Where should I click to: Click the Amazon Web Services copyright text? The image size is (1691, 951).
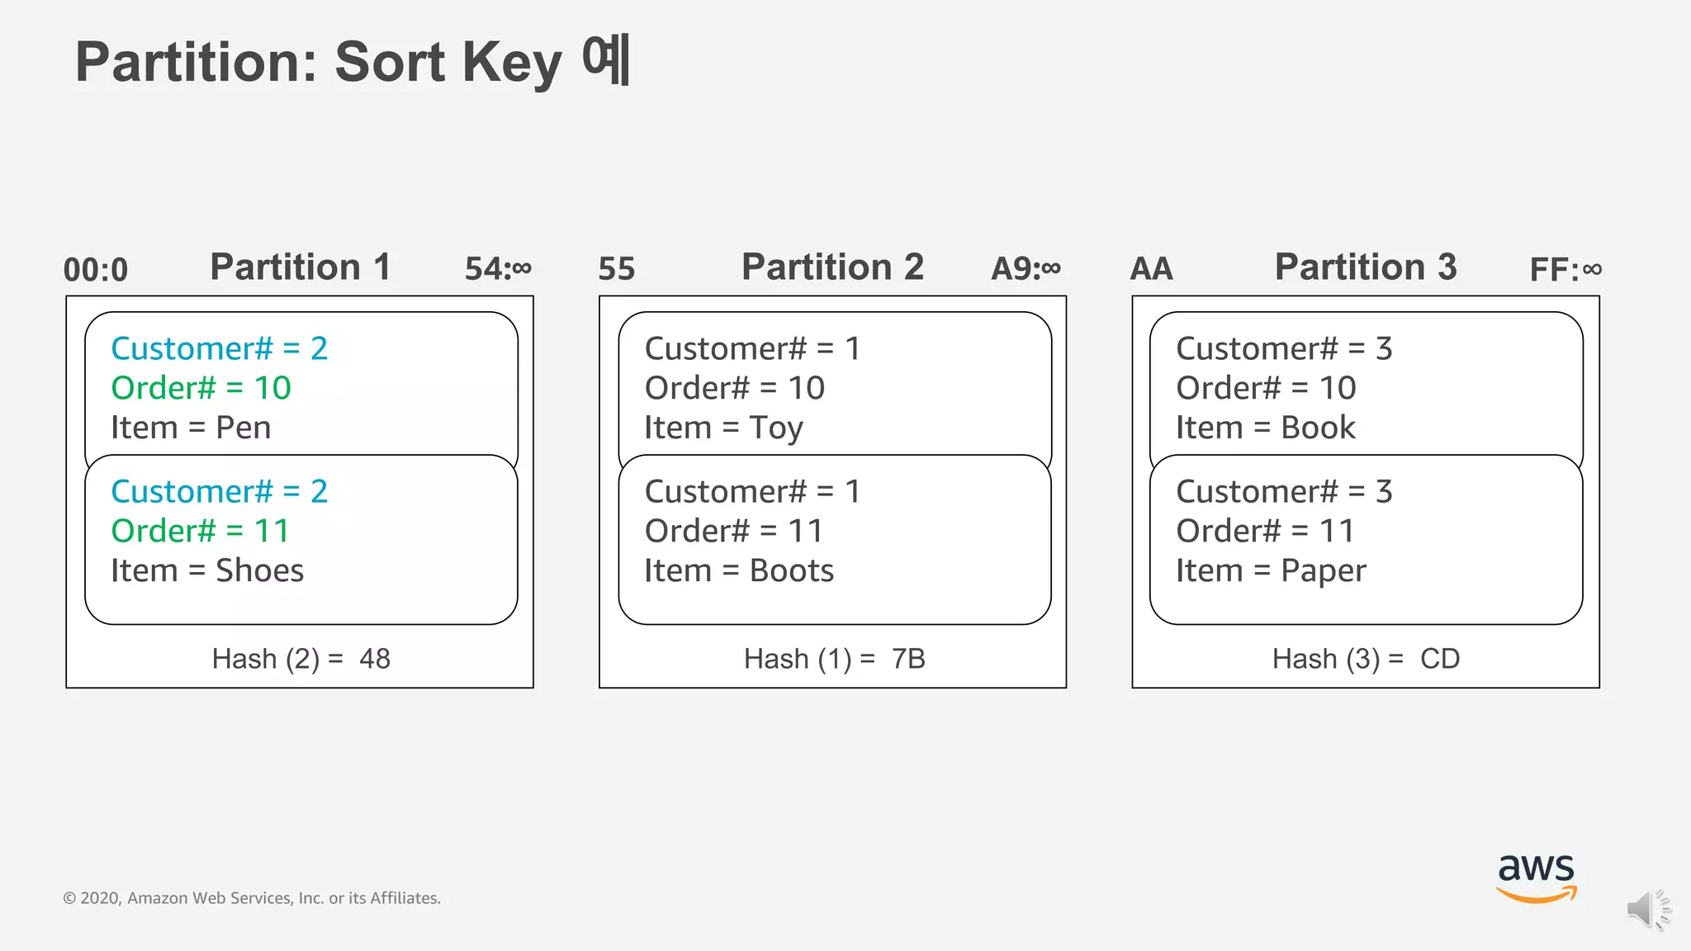252,898
